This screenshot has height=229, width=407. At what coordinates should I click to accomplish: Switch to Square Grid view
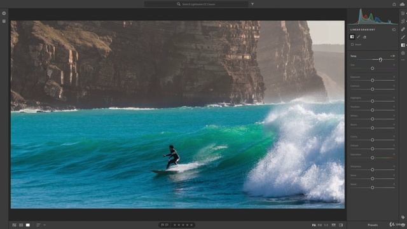(21, 225)
